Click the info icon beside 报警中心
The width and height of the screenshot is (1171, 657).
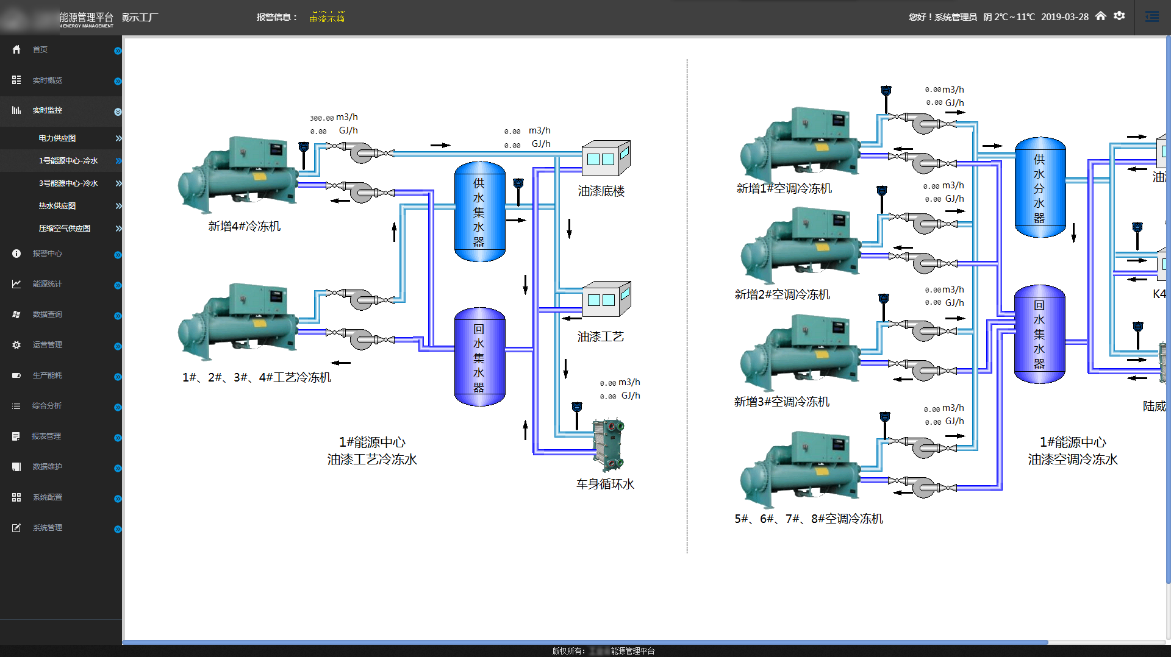[x=16, y=254]
